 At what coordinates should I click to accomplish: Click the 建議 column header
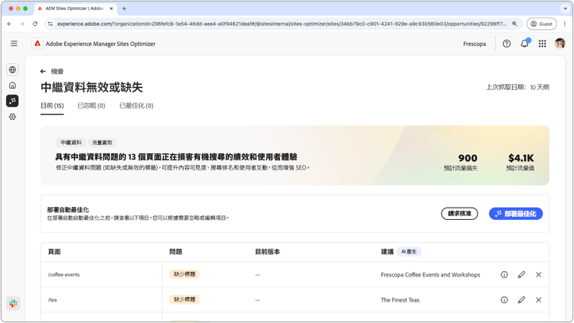click(387, 252)
